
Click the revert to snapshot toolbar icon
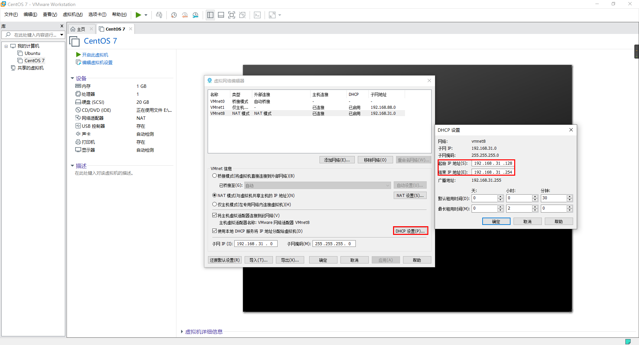tap(185, 15)
